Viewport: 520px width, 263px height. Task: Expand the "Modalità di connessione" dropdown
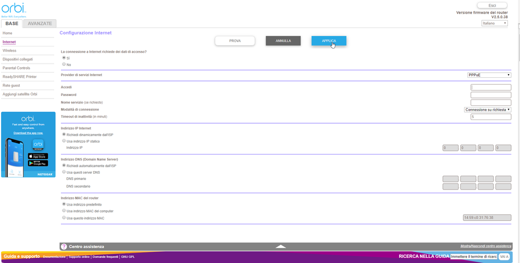coord(487,110)
